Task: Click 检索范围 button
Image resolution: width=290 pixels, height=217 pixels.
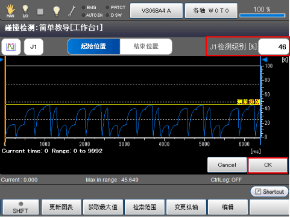Action: tap(145, 207)
